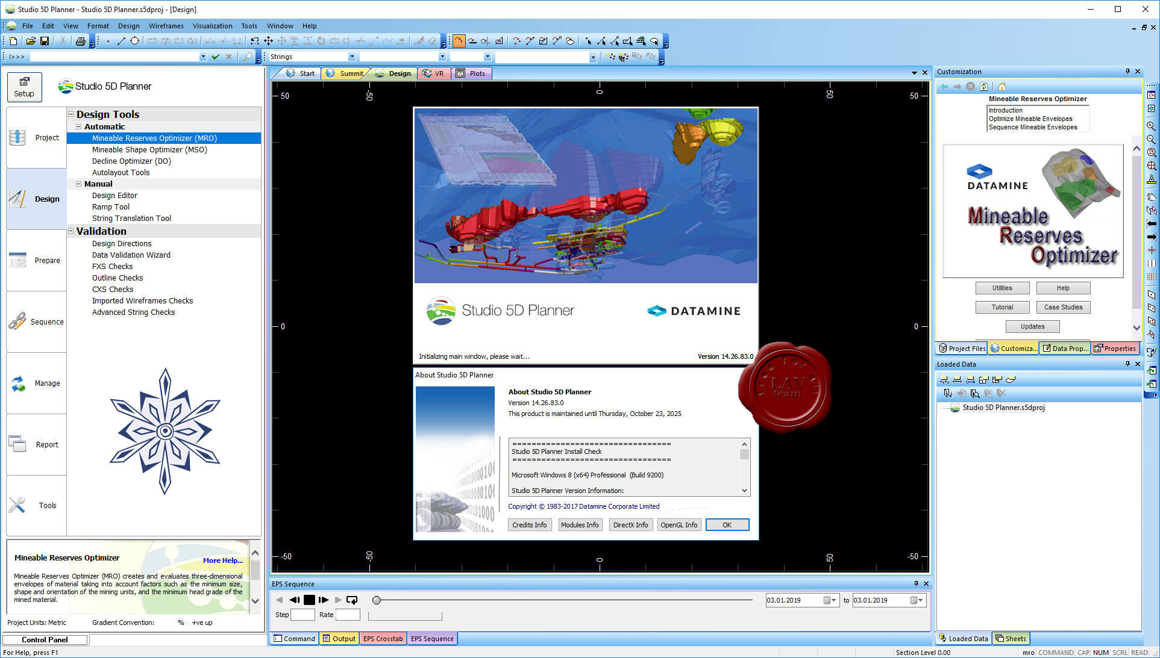Open the Prepare section in sidebar
Screen dimensions: 1160x658
tap(36, 261)
